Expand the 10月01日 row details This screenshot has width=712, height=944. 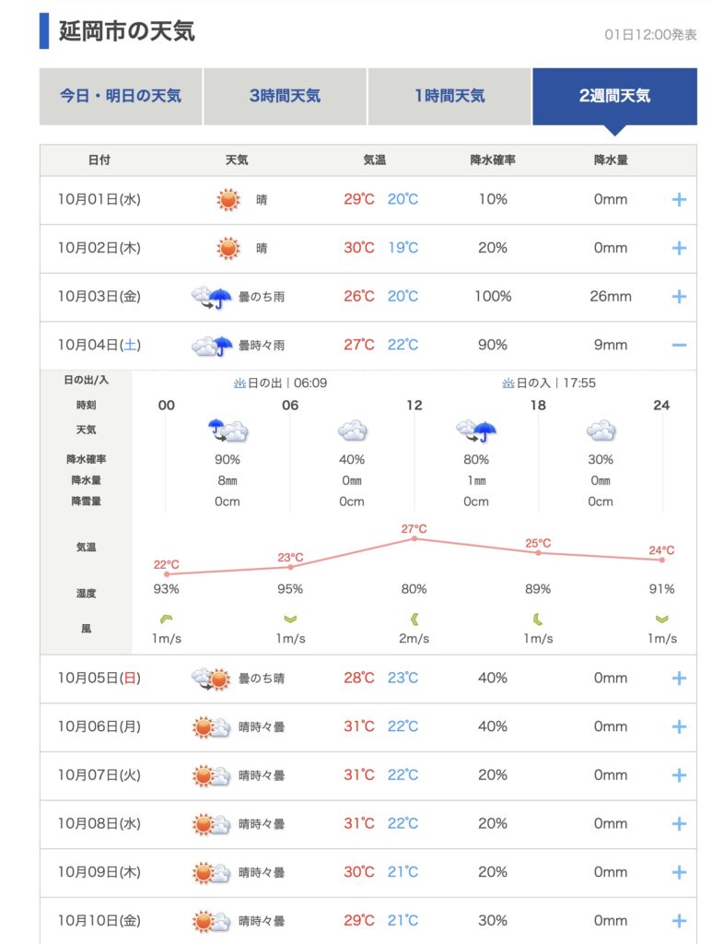[x=679, y=199]
